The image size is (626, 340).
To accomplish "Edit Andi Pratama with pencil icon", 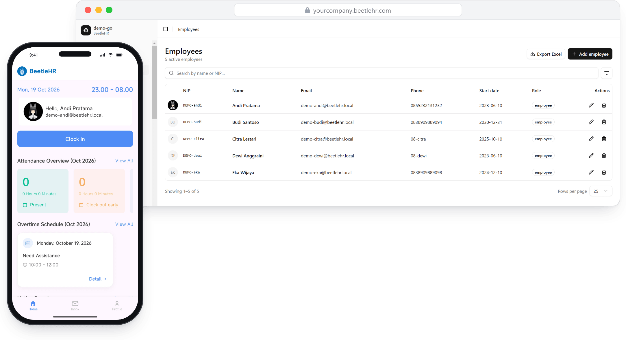I will [x=591, y=105].
